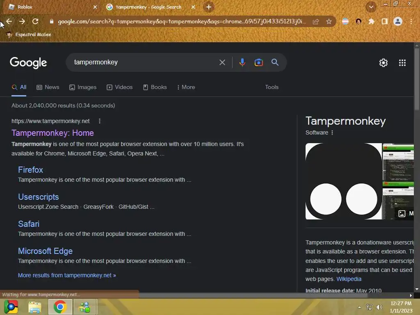Viewport: 420px width, 315px height.
Task: Click the address bar URL
Action: point(182,21)
